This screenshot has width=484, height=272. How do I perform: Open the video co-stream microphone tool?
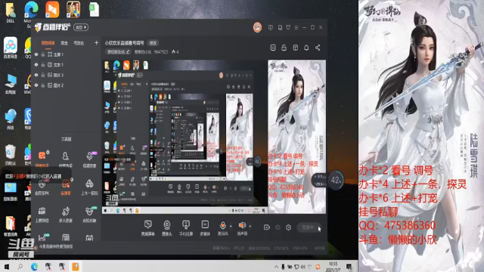click(89, 159)
